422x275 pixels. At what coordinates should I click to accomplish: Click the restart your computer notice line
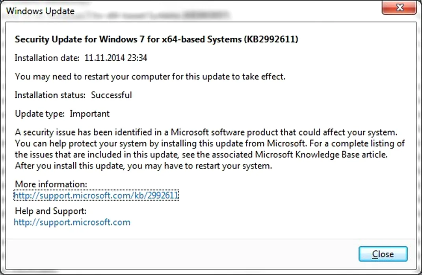click(150, 77)
